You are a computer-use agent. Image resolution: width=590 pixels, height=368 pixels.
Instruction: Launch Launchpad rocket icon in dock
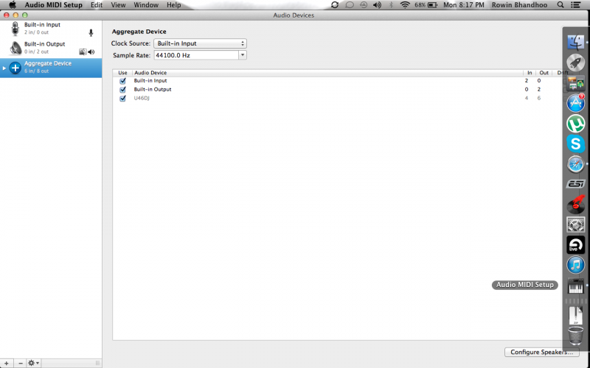click(x=575, y=63)
